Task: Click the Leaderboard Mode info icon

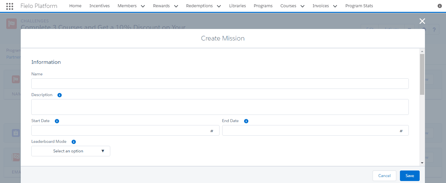Action: (x=74, y=142)
